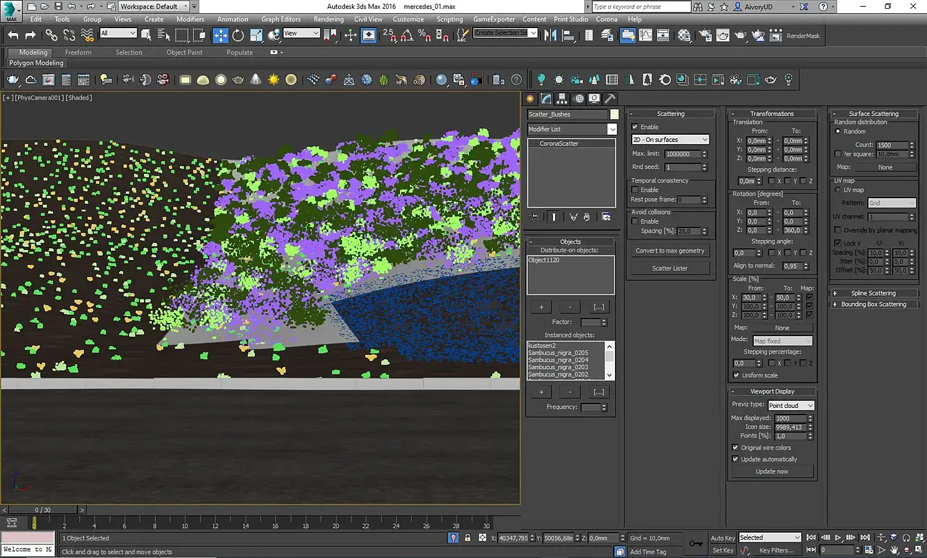Select the Move transform tool
927x558 pixels.
[221, 36]
